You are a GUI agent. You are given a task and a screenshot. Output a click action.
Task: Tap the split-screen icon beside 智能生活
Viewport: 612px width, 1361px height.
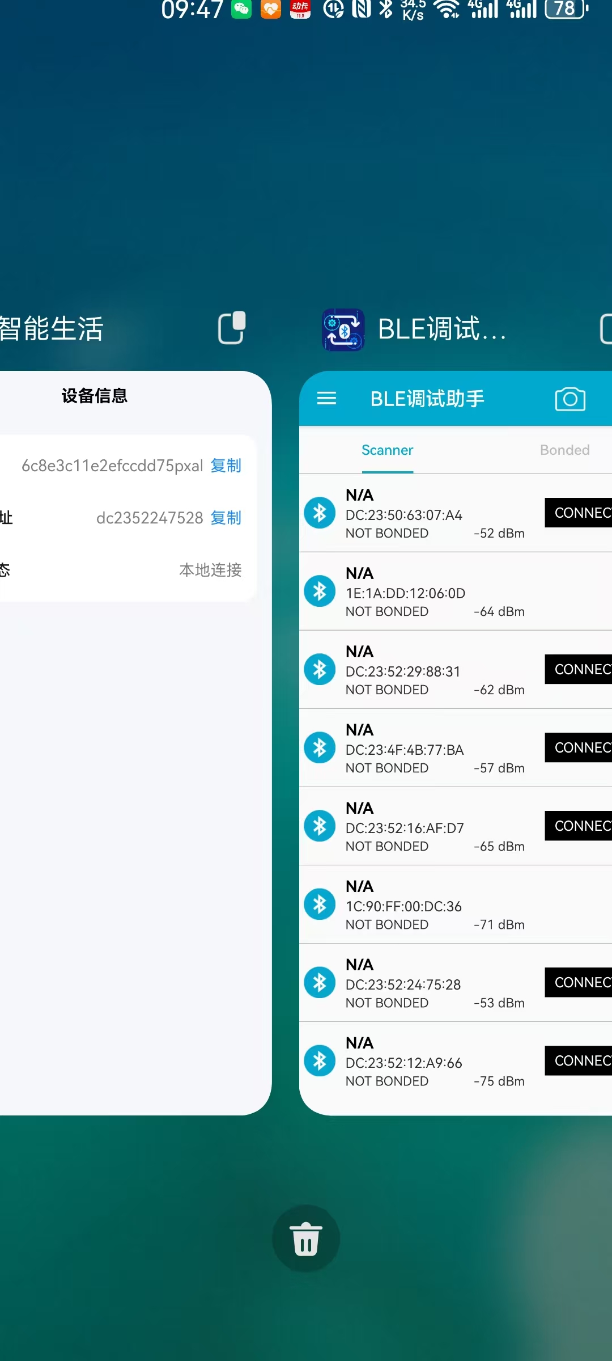232,328
